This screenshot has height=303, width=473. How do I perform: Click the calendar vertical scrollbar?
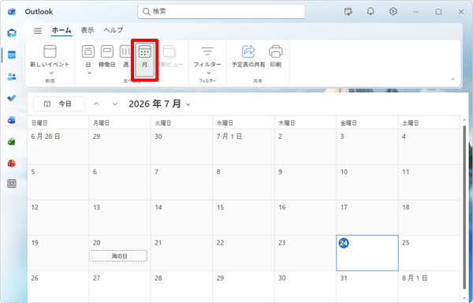click(464, 208)
